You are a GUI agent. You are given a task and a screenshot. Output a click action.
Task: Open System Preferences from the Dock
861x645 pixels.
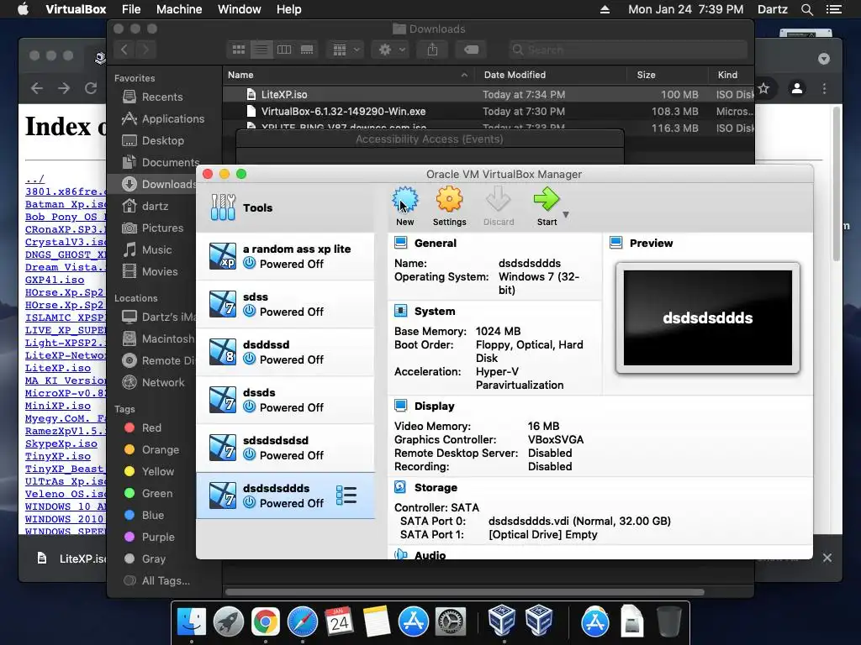point(451,622)
